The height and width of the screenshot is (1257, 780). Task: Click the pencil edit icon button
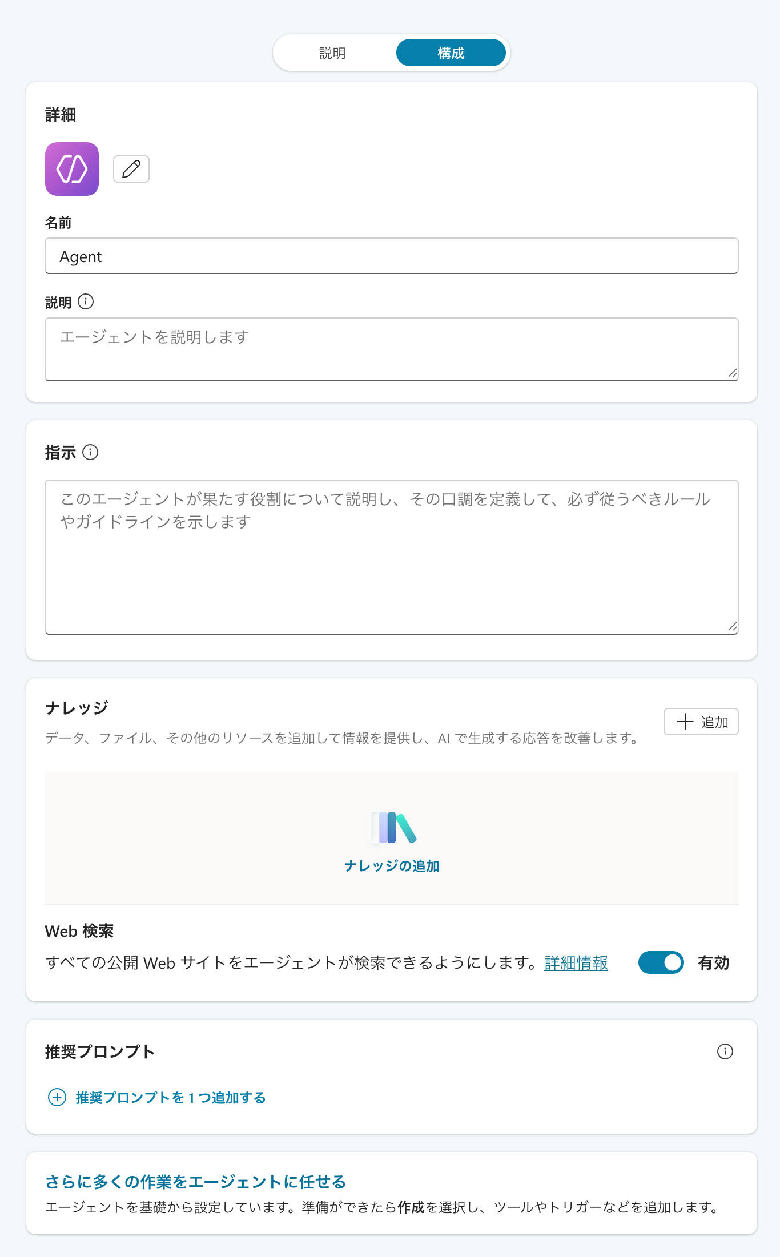pyautogui.click(x=131, y=169)
